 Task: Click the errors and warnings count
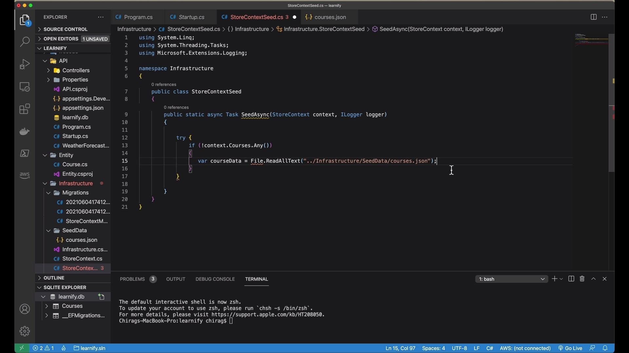pyautogui.click(x=44, y=348)
